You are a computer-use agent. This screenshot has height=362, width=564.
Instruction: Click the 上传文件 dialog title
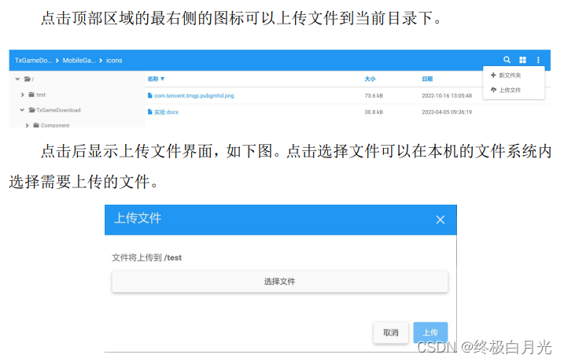tap(138, 218)
